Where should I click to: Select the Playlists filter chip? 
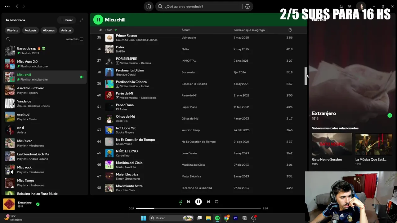(13, 30)
